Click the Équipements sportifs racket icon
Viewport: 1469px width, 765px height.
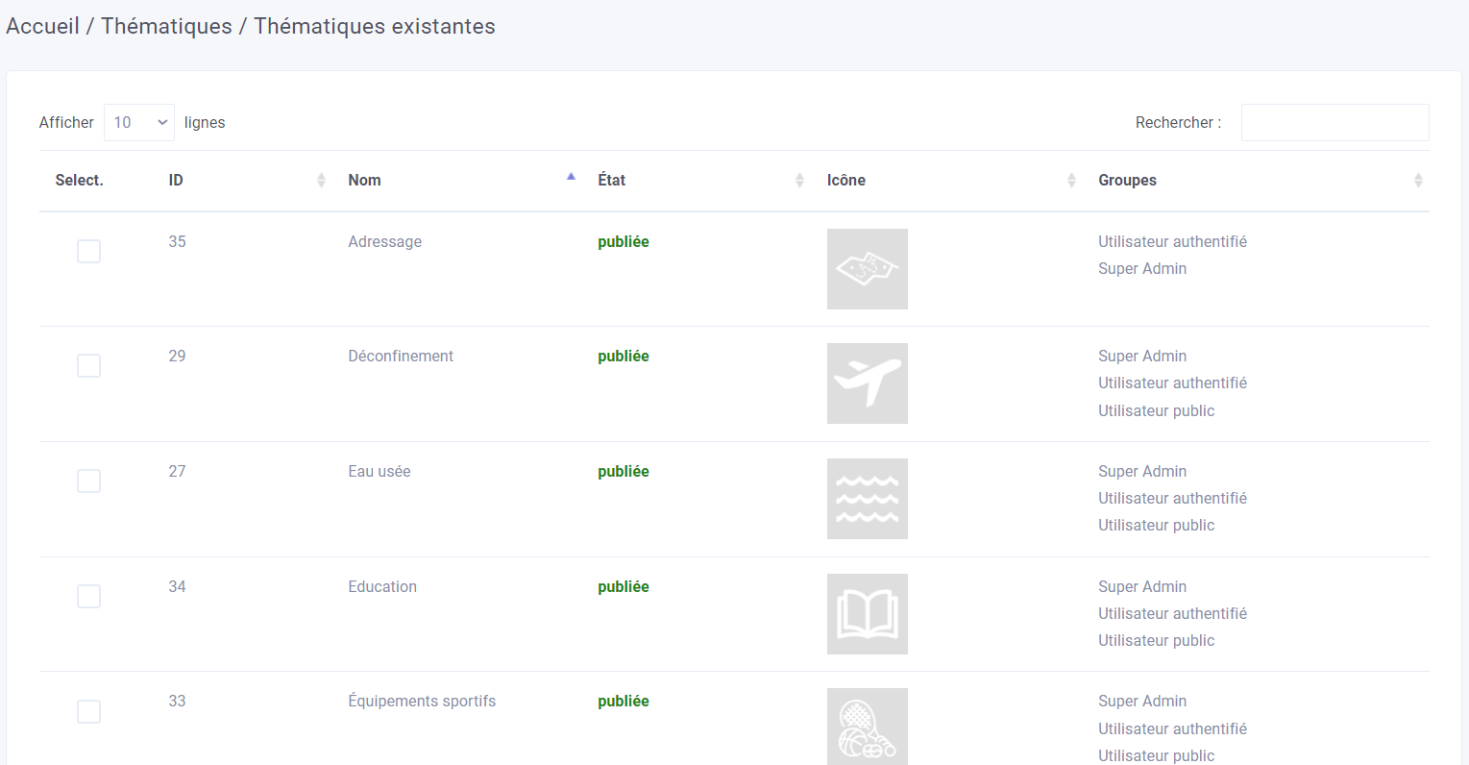[x=867, y=727]
